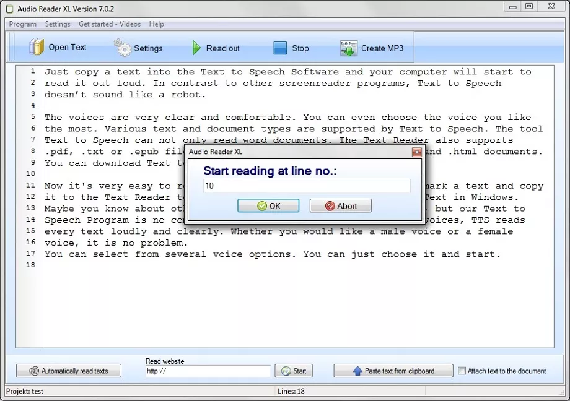Open the Help menu
570x401 pixels.
[156, 24]
